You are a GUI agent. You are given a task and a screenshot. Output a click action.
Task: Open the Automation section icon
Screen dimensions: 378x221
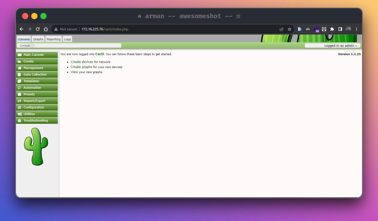pyautogui.click(x=20, y=87)
